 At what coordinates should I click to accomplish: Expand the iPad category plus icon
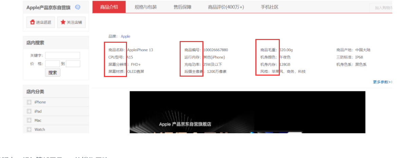[x=29, y=111]
